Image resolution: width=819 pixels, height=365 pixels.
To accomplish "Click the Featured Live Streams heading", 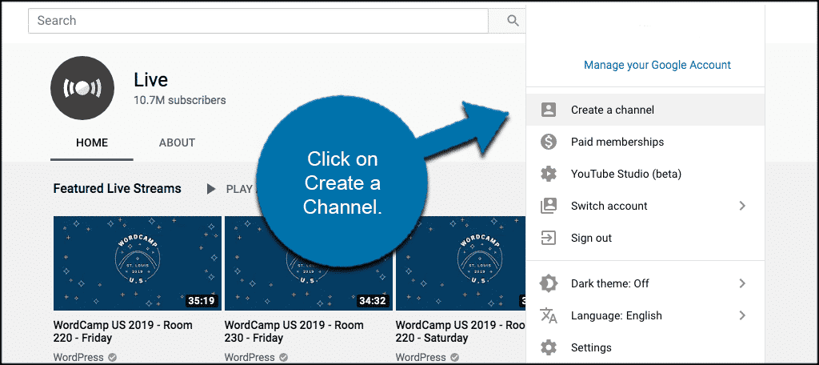I will pos(118,188).
